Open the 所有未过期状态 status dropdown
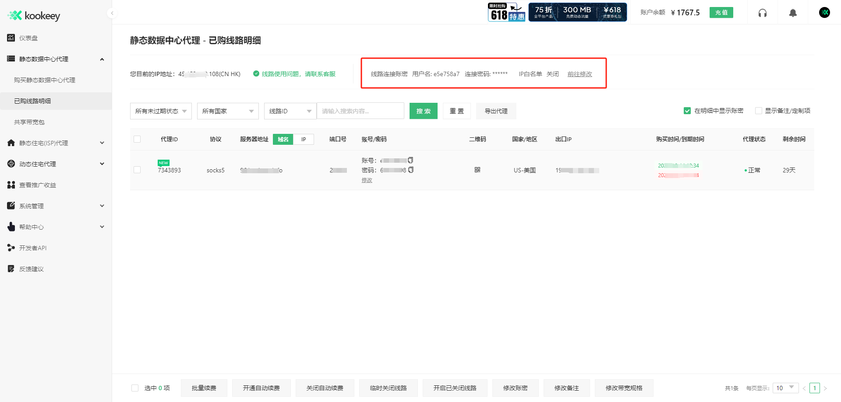This screenshot has height=402, width=841. (160, 111)
